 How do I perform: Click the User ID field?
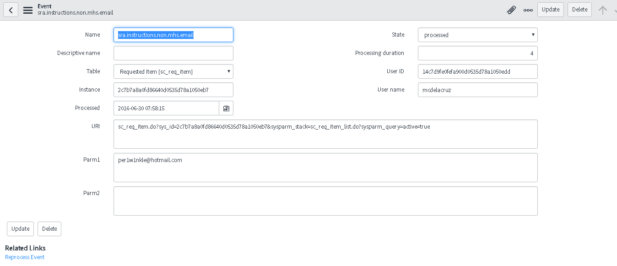coord(478,71)
